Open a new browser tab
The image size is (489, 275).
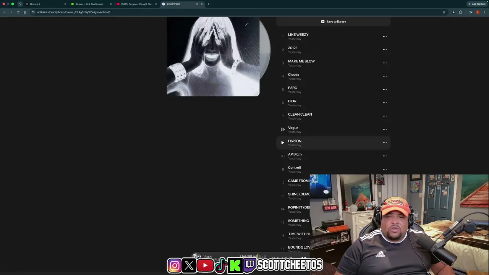pyautogui.click(x=209, y=4)
